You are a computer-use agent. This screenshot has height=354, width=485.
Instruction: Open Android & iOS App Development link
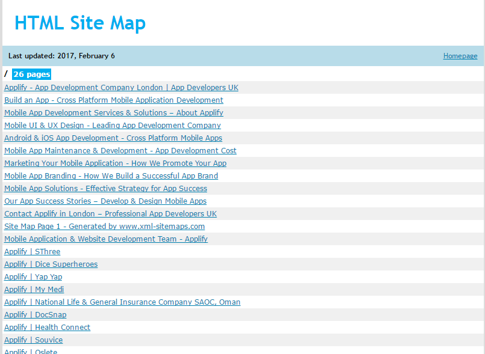tap(113, 138)
